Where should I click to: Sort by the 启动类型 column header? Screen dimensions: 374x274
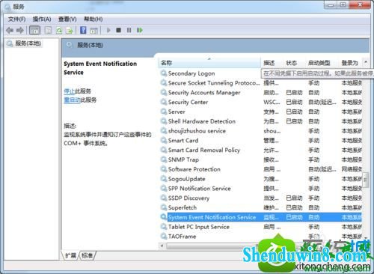322,63
